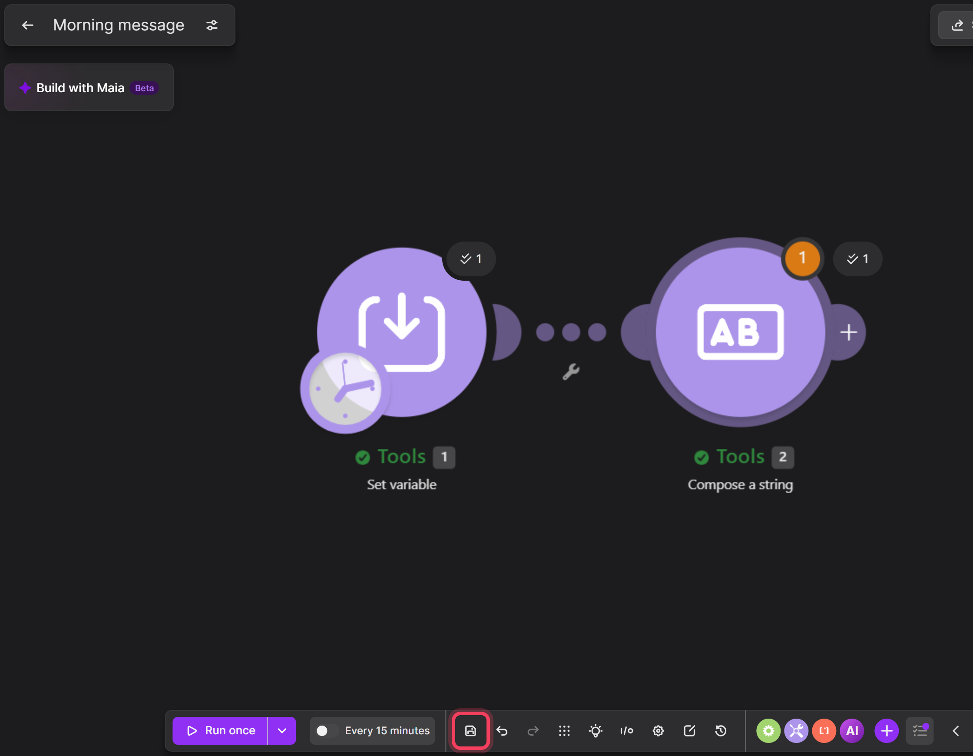Click the orange text parser icon
Screen dimensions: 973x756
coord(824,731)
